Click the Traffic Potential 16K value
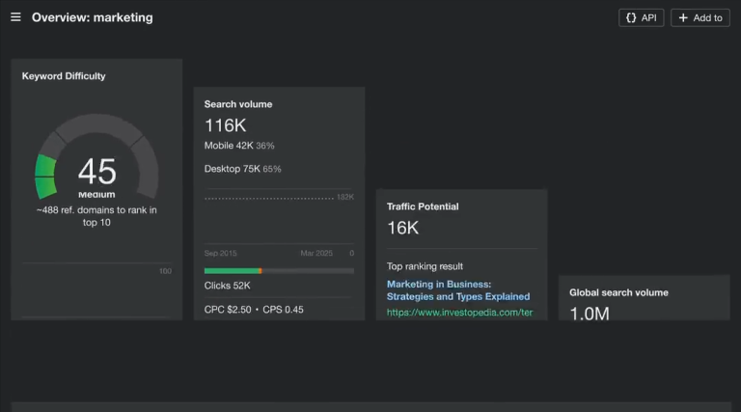 pos(402,229)
